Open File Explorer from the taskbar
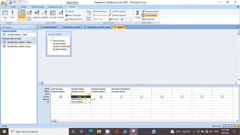Screen dimensions: 240x135 click(x=99, y=132)
